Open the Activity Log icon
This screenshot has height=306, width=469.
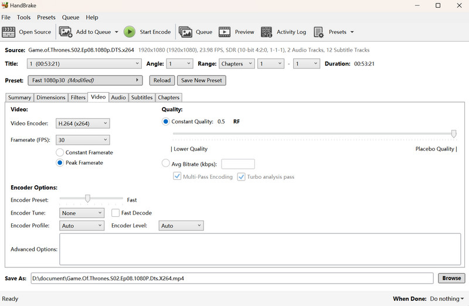(x=267, y=32)
